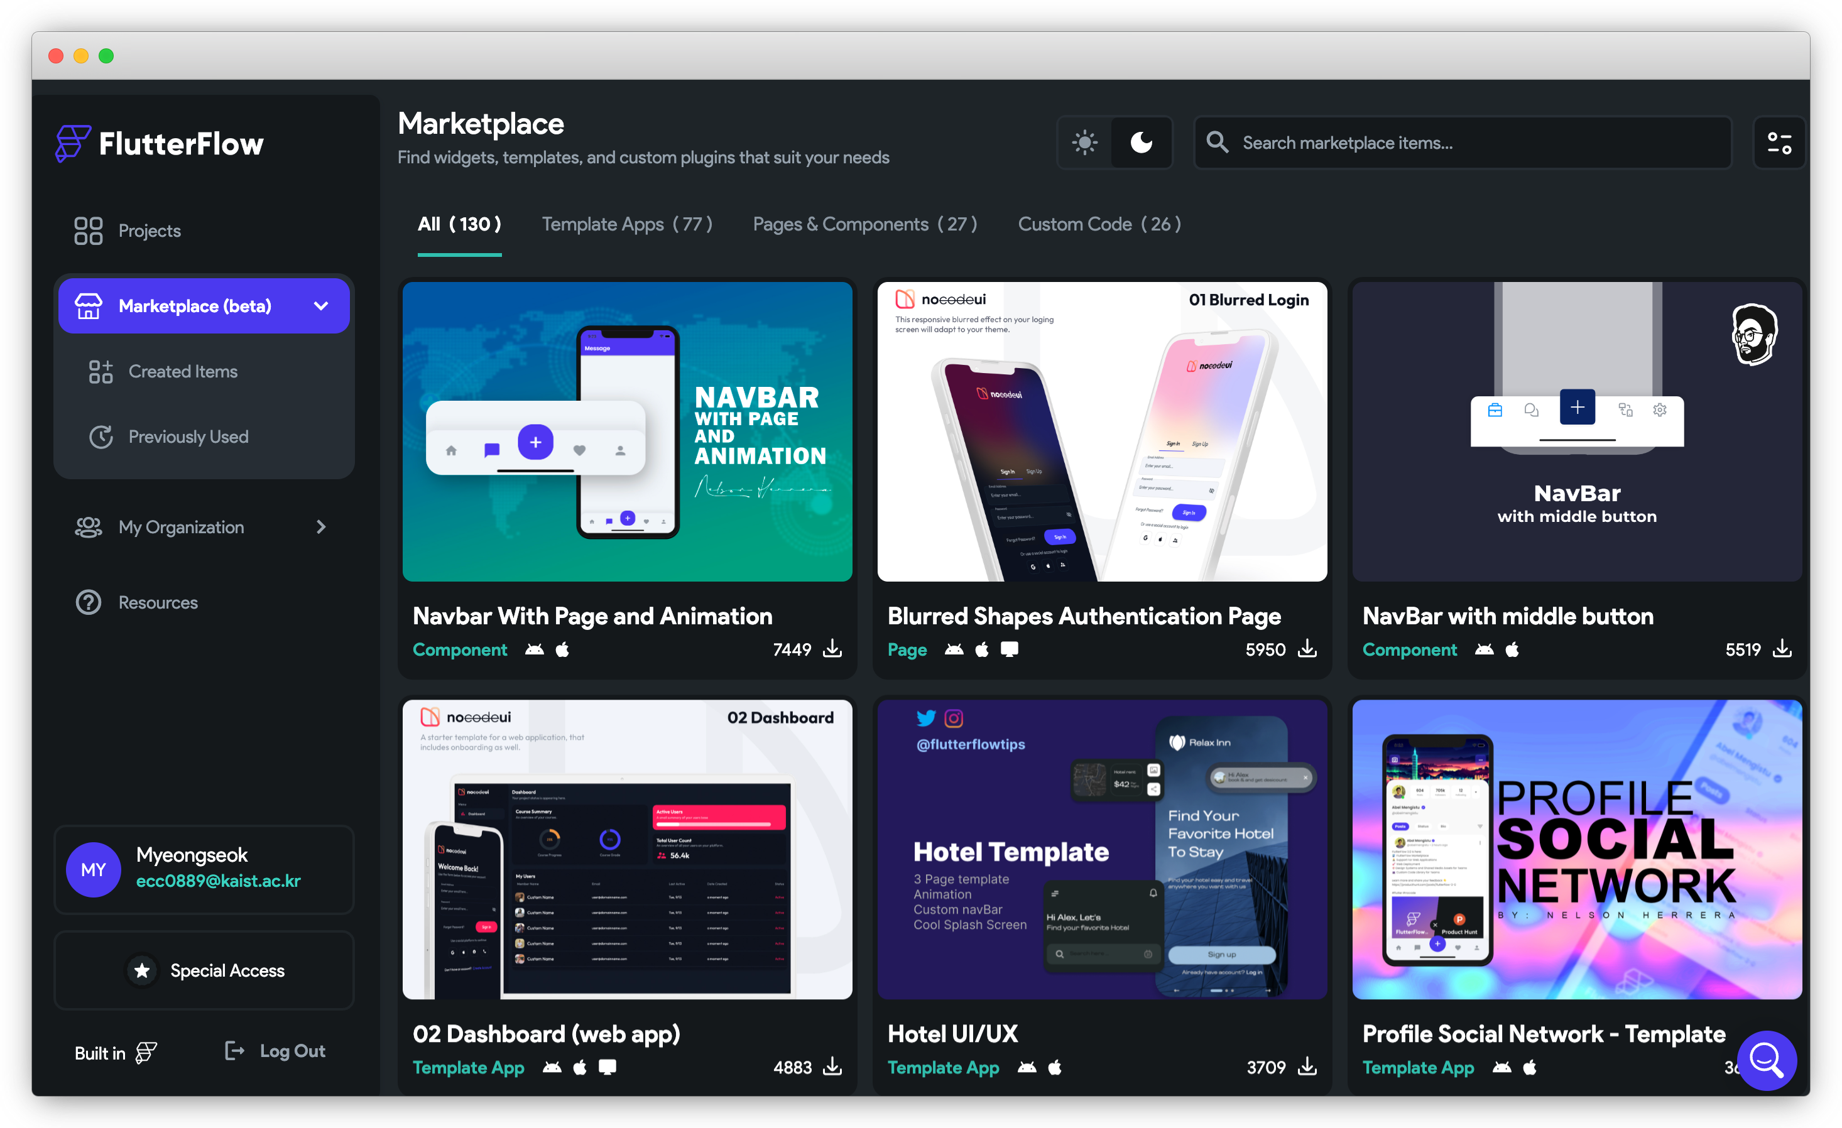Open the 02 Dashboard thumbnail
The width and height of the screenshot is (1842, 1128).
pos(627,849)
